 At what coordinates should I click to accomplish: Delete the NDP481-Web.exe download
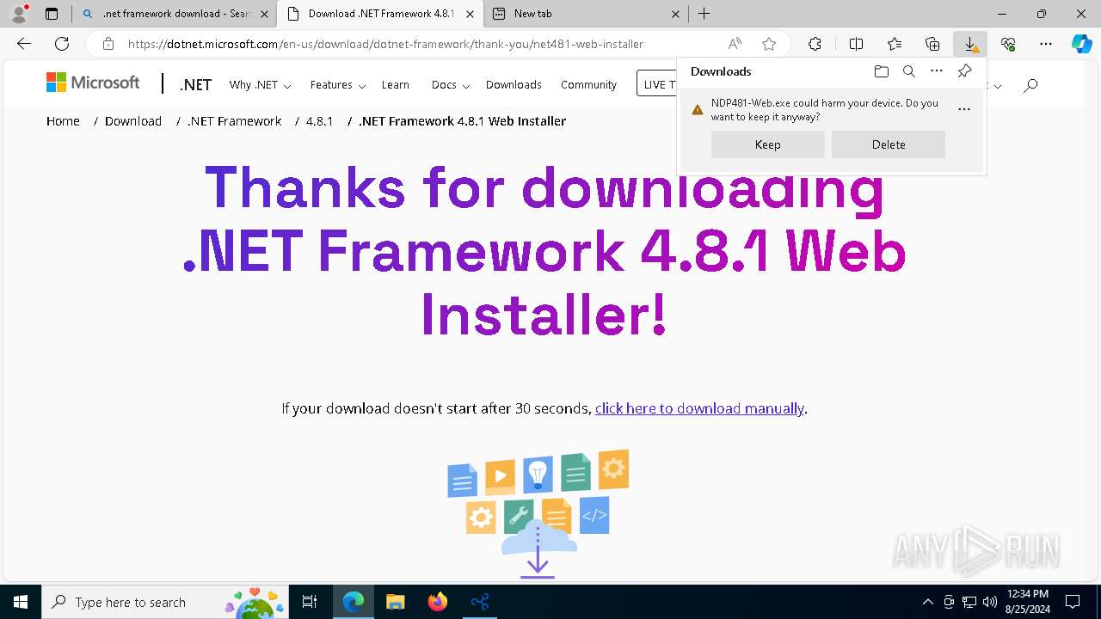(x=889, y=144)
